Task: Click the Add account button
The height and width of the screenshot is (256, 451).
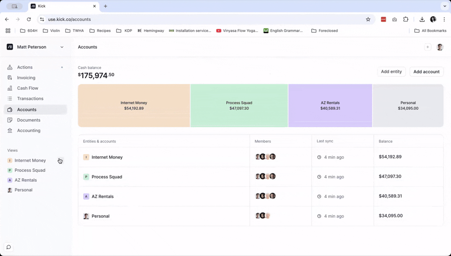Action: point(426,71)
